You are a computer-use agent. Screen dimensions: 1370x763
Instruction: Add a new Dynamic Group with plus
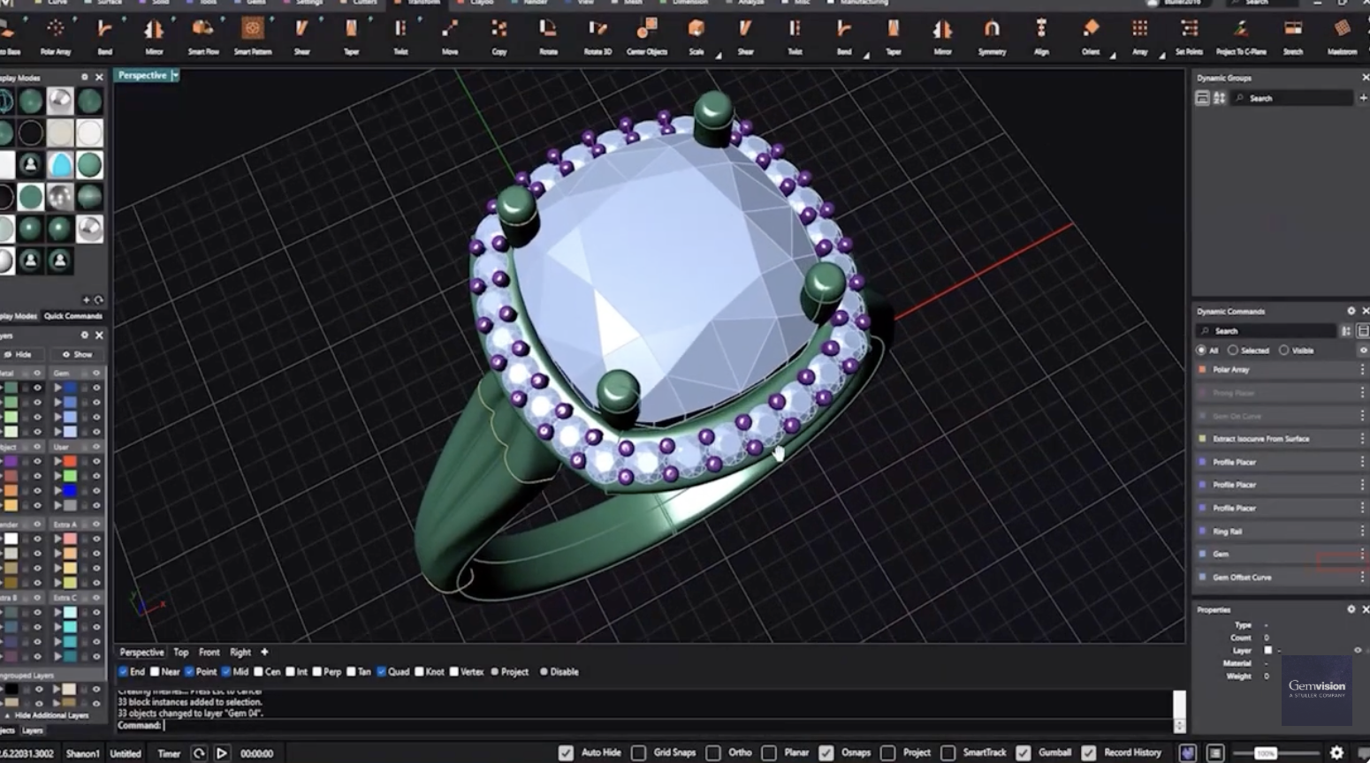coord(1363,98)
